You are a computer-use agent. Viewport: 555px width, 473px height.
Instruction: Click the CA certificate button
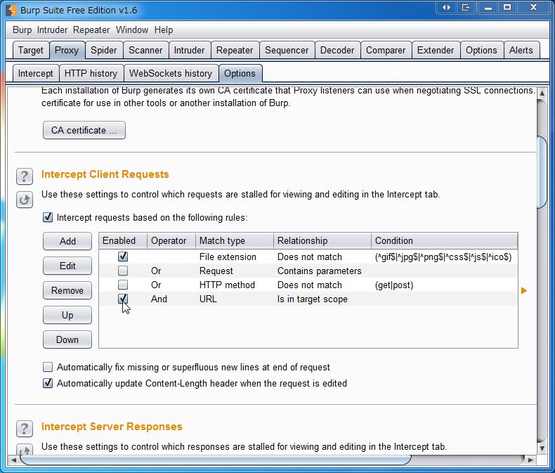tap(84, 130)
